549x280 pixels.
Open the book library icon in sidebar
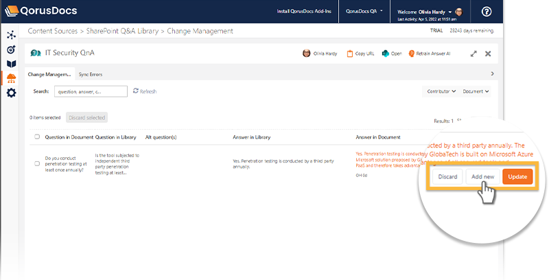tap(11, 64)
